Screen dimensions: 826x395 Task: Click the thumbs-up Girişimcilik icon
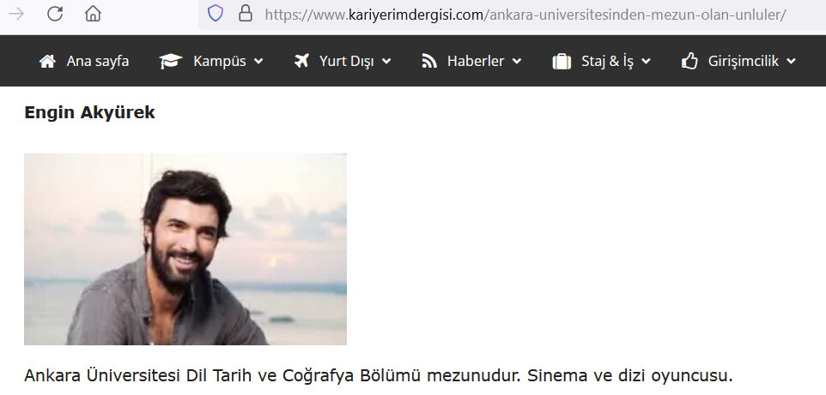coord(689,61)
